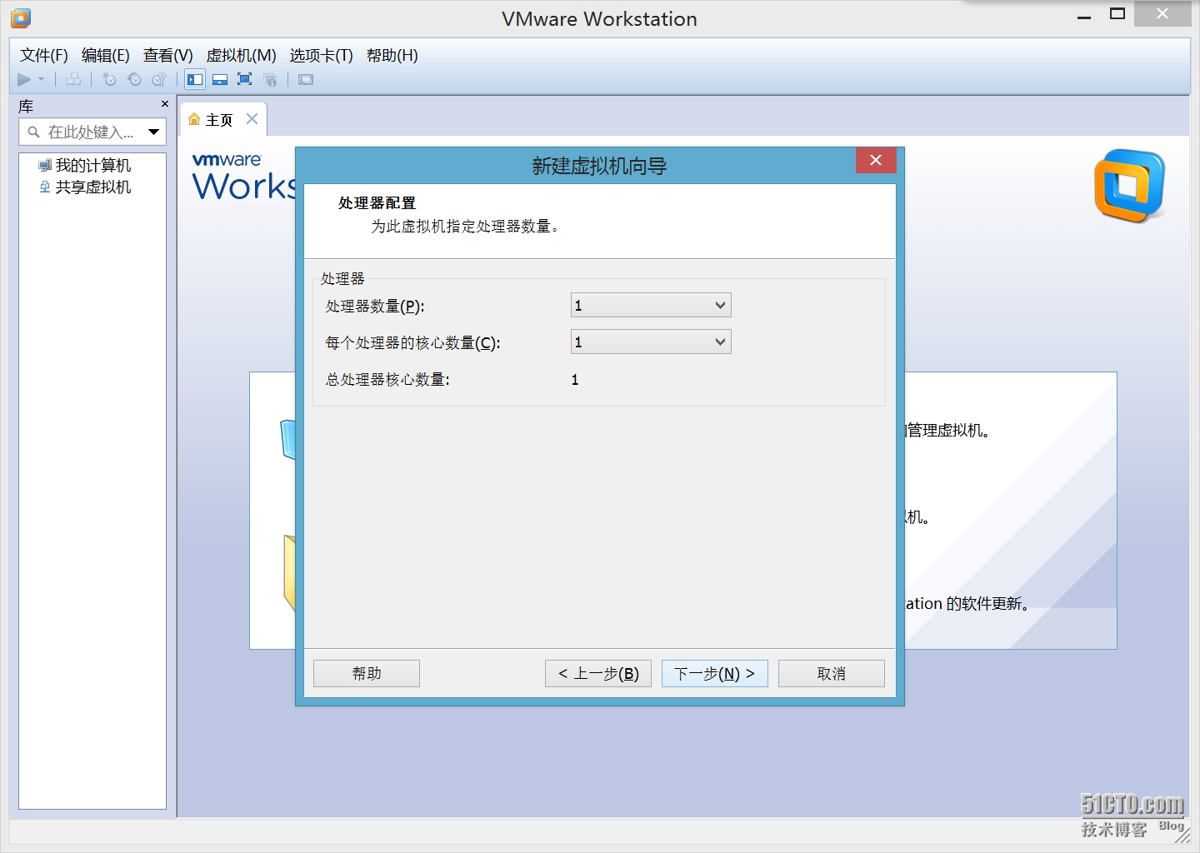Image resolution: width=1200 pixels, height=853 pixels.
Task: Toggle the show library sidebar icon
Action: click(195, 79)
